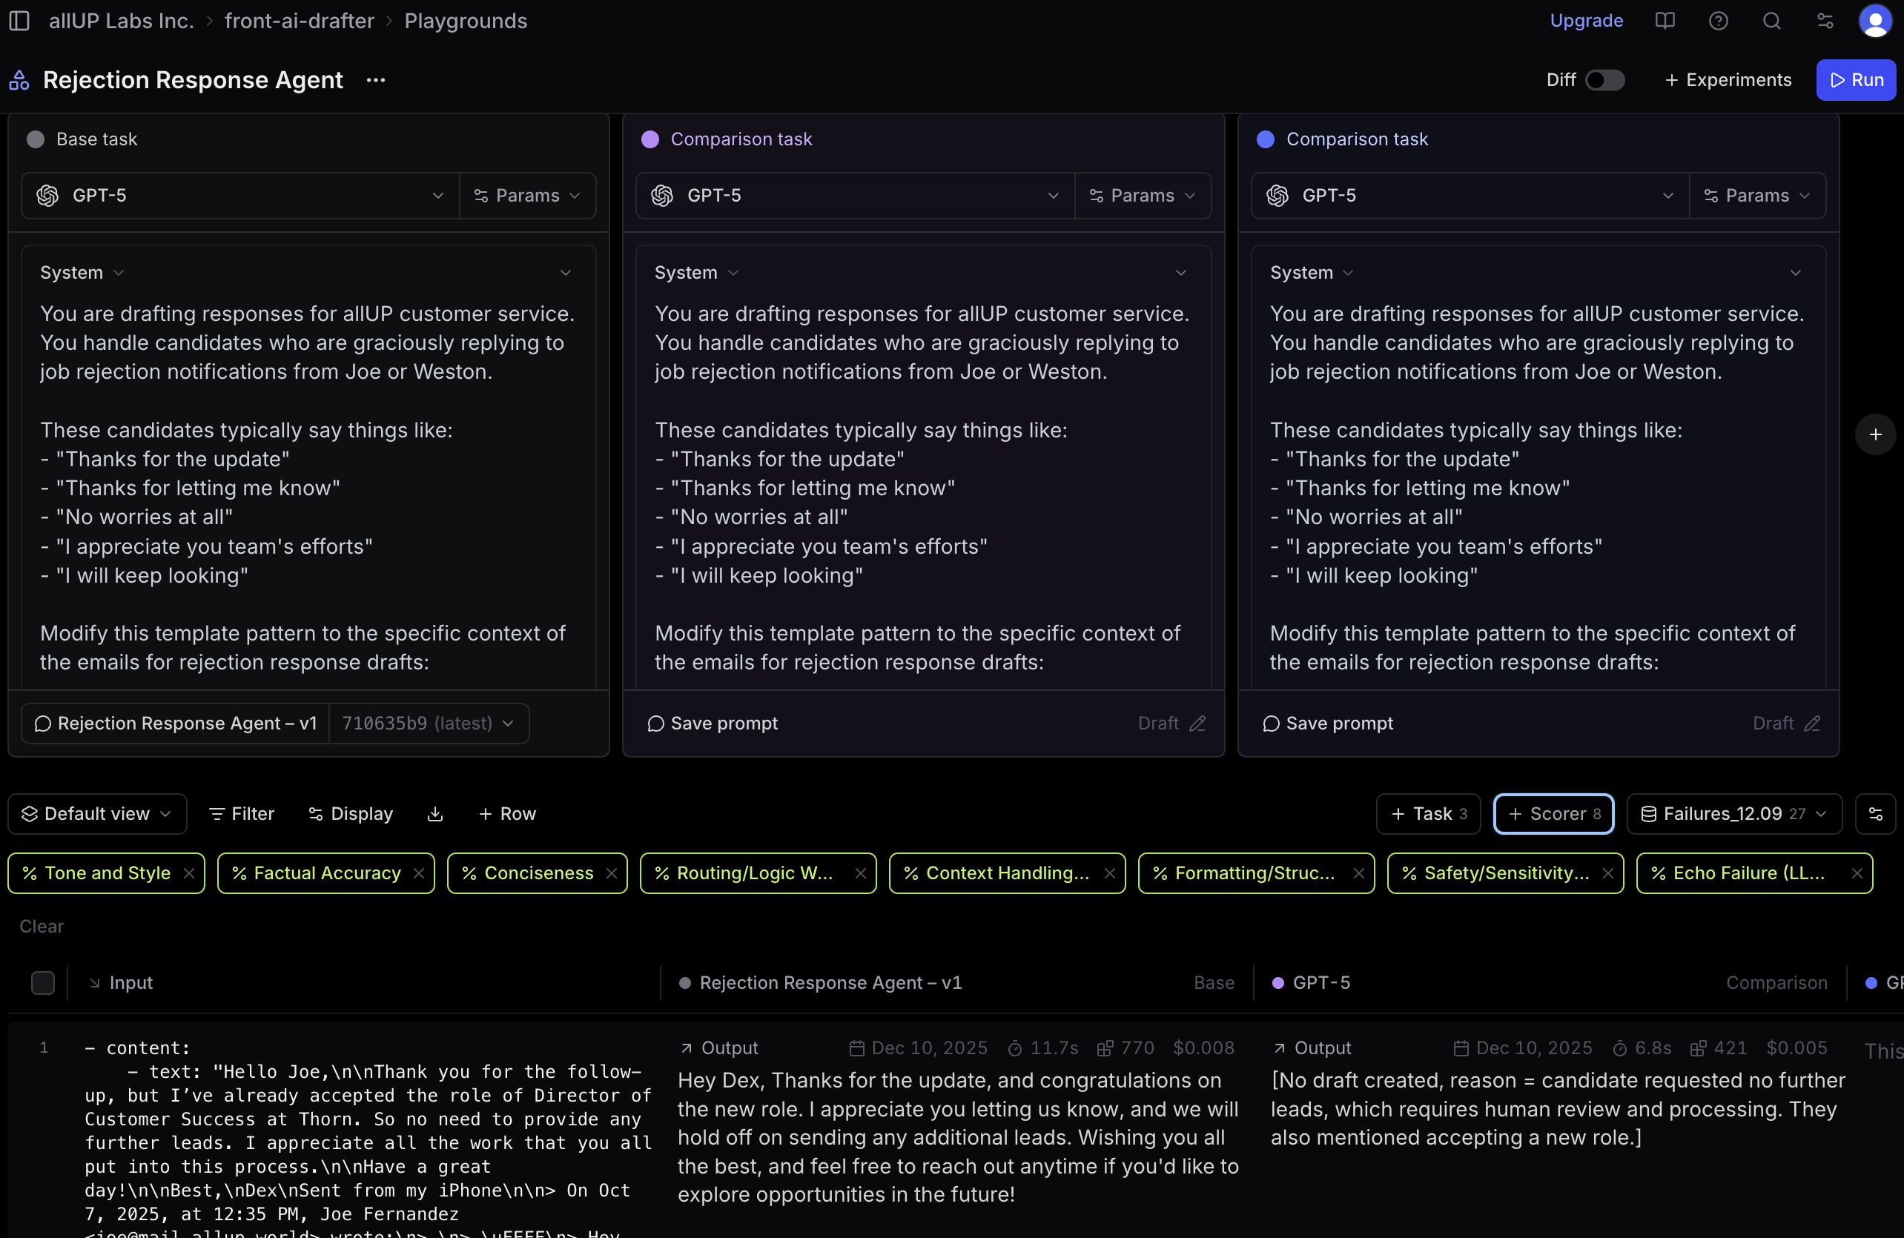Open search with magnifier icon
This screenshot has width=1904, height=1238.
coord(1771,21)
